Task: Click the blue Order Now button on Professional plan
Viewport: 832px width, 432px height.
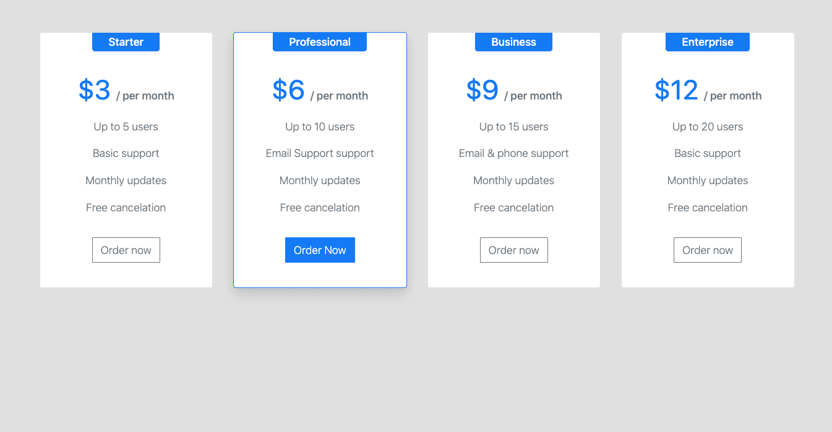Action: coord(320,250)
